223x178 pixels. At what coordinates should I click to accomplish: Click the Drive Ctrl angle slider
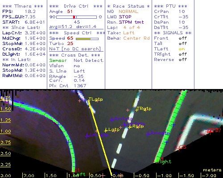click(x=76, y=17)
